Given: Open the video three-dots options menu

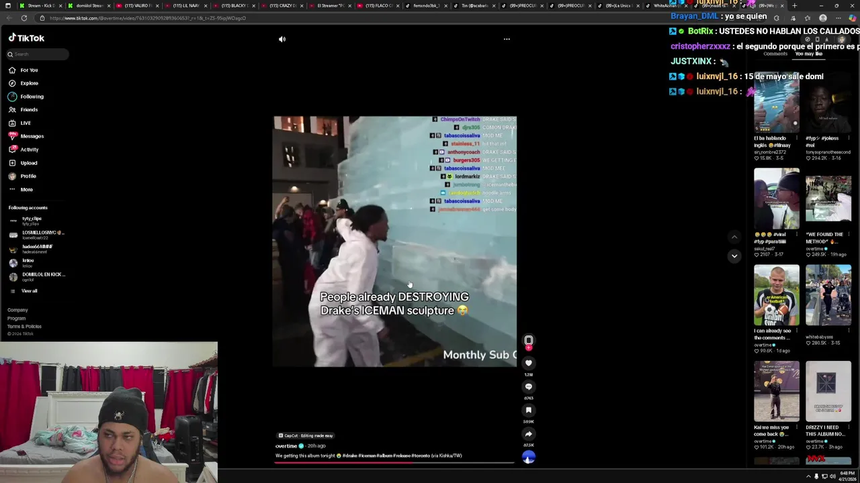Looking at the screenshot, I should tap(507, 39).
